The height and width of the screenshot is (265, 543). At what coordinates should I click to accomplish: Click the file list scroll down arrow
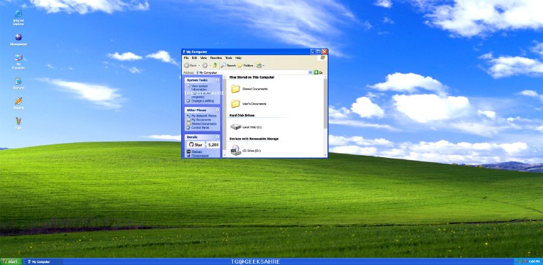click(x=326, y=155)
